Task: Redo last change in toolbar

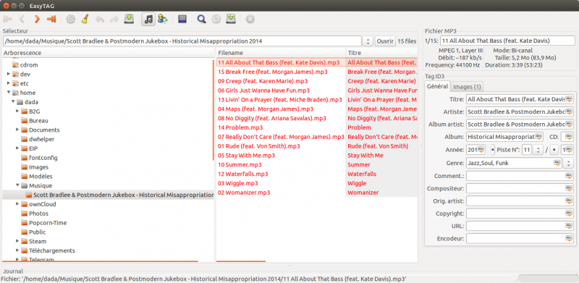Action: coord(114,19)
